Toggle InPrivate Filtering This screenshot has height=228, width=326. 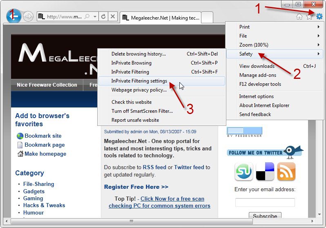(161, 72)
